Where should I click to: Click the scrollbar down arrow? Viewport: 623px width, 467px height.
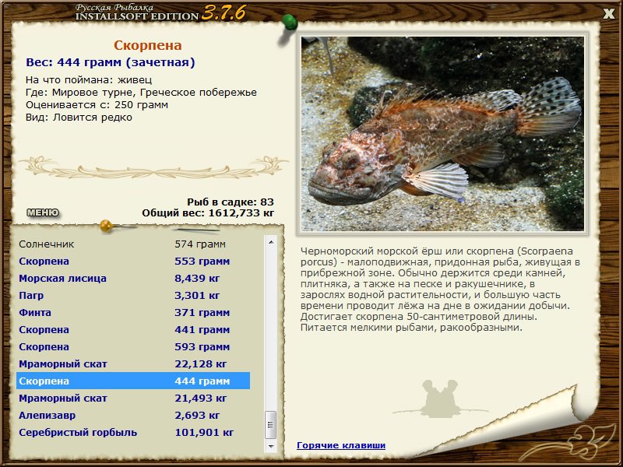271,446
